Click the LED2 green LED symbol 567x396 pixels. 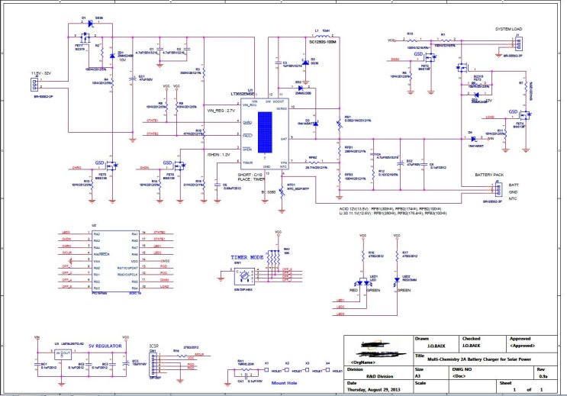[x=397, y=281]
